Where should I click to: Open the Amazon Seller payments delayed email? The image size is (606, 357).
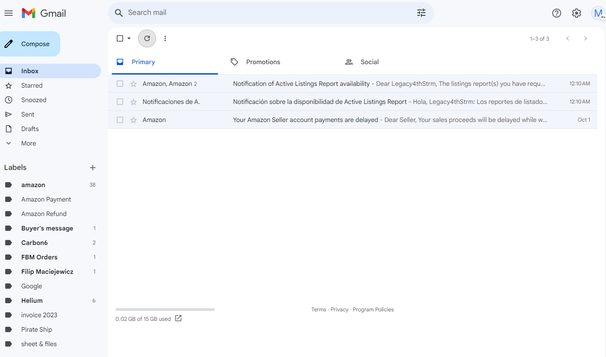point(353,120)
